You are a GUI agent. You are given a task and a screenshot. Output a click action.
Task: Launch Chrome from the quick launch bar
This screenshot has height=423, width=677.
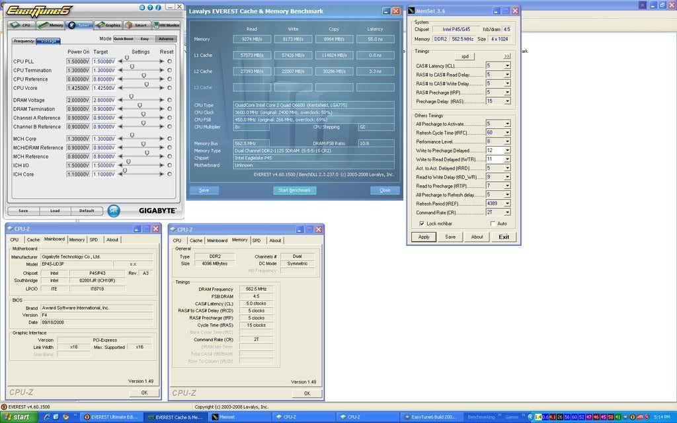tap(65, 417)
